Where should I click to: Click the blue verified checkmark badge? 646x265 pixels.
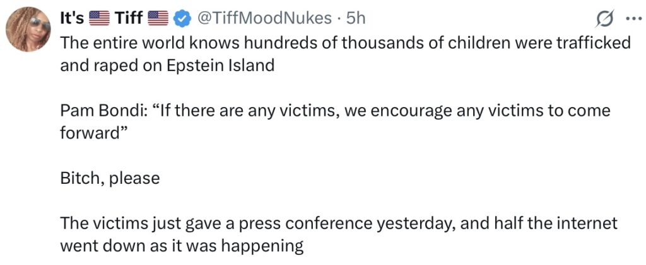click(183, 20)
